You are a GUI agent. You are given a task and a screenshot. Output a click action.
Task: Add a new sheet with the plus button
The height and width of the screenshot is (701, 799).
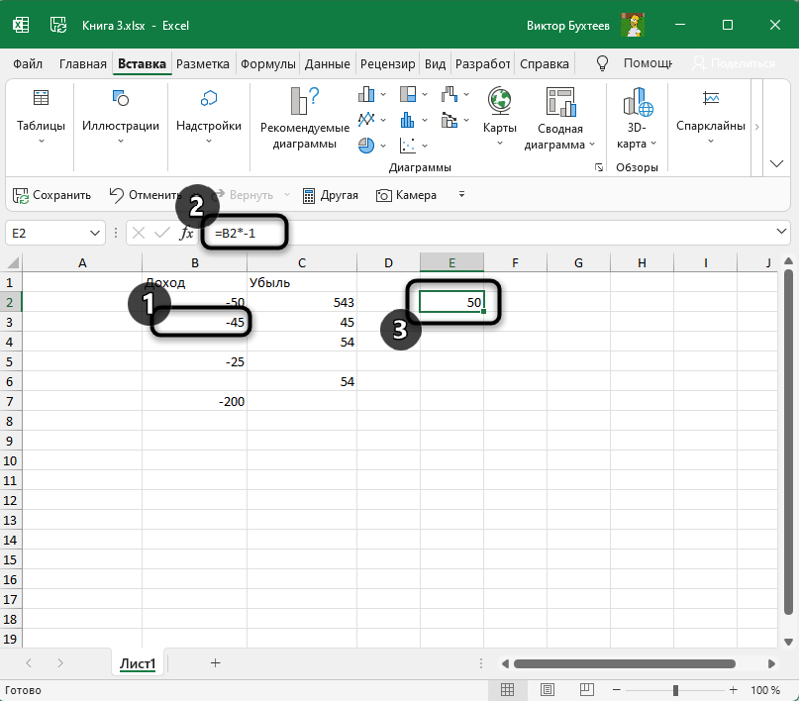click(215, 663)
